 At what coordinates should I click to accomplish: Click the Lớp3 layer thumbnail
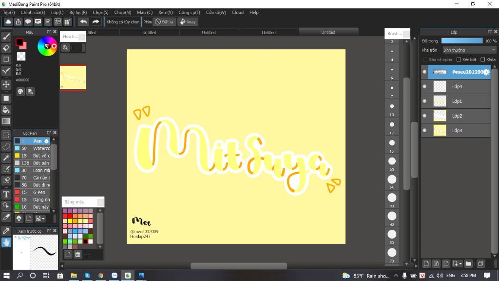pos(440,131)
